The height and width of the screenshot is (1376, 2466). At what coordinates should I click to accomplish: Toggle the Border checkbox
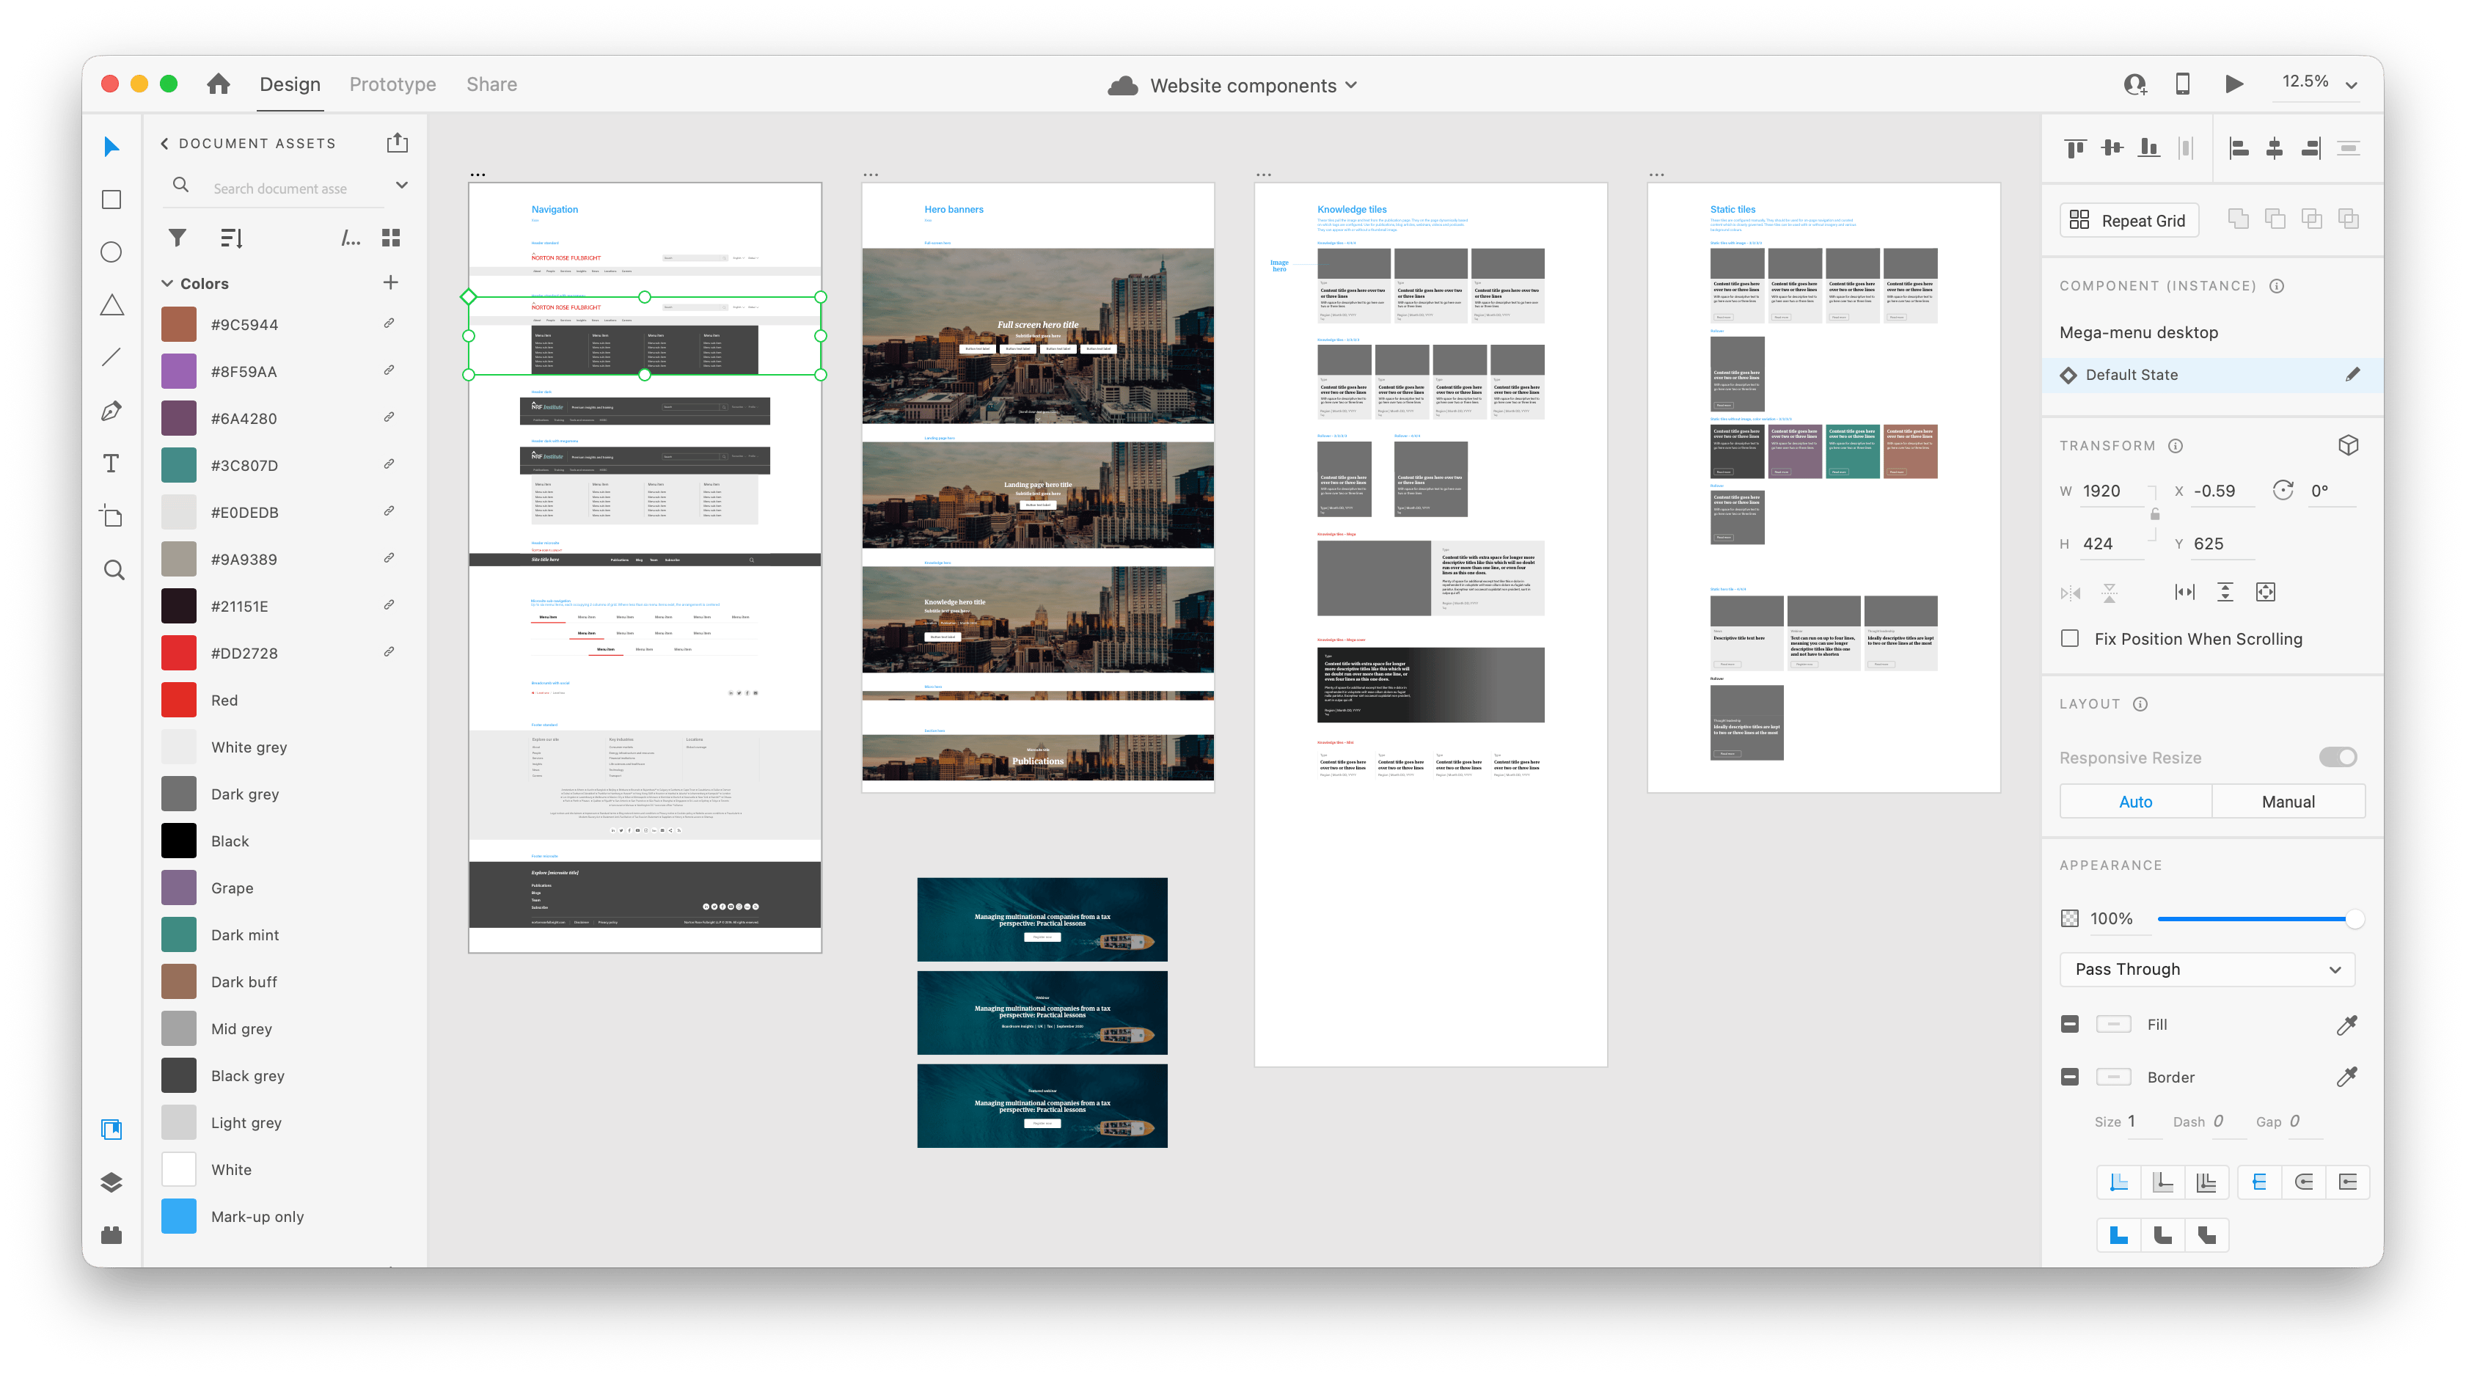[2070, 1077]
